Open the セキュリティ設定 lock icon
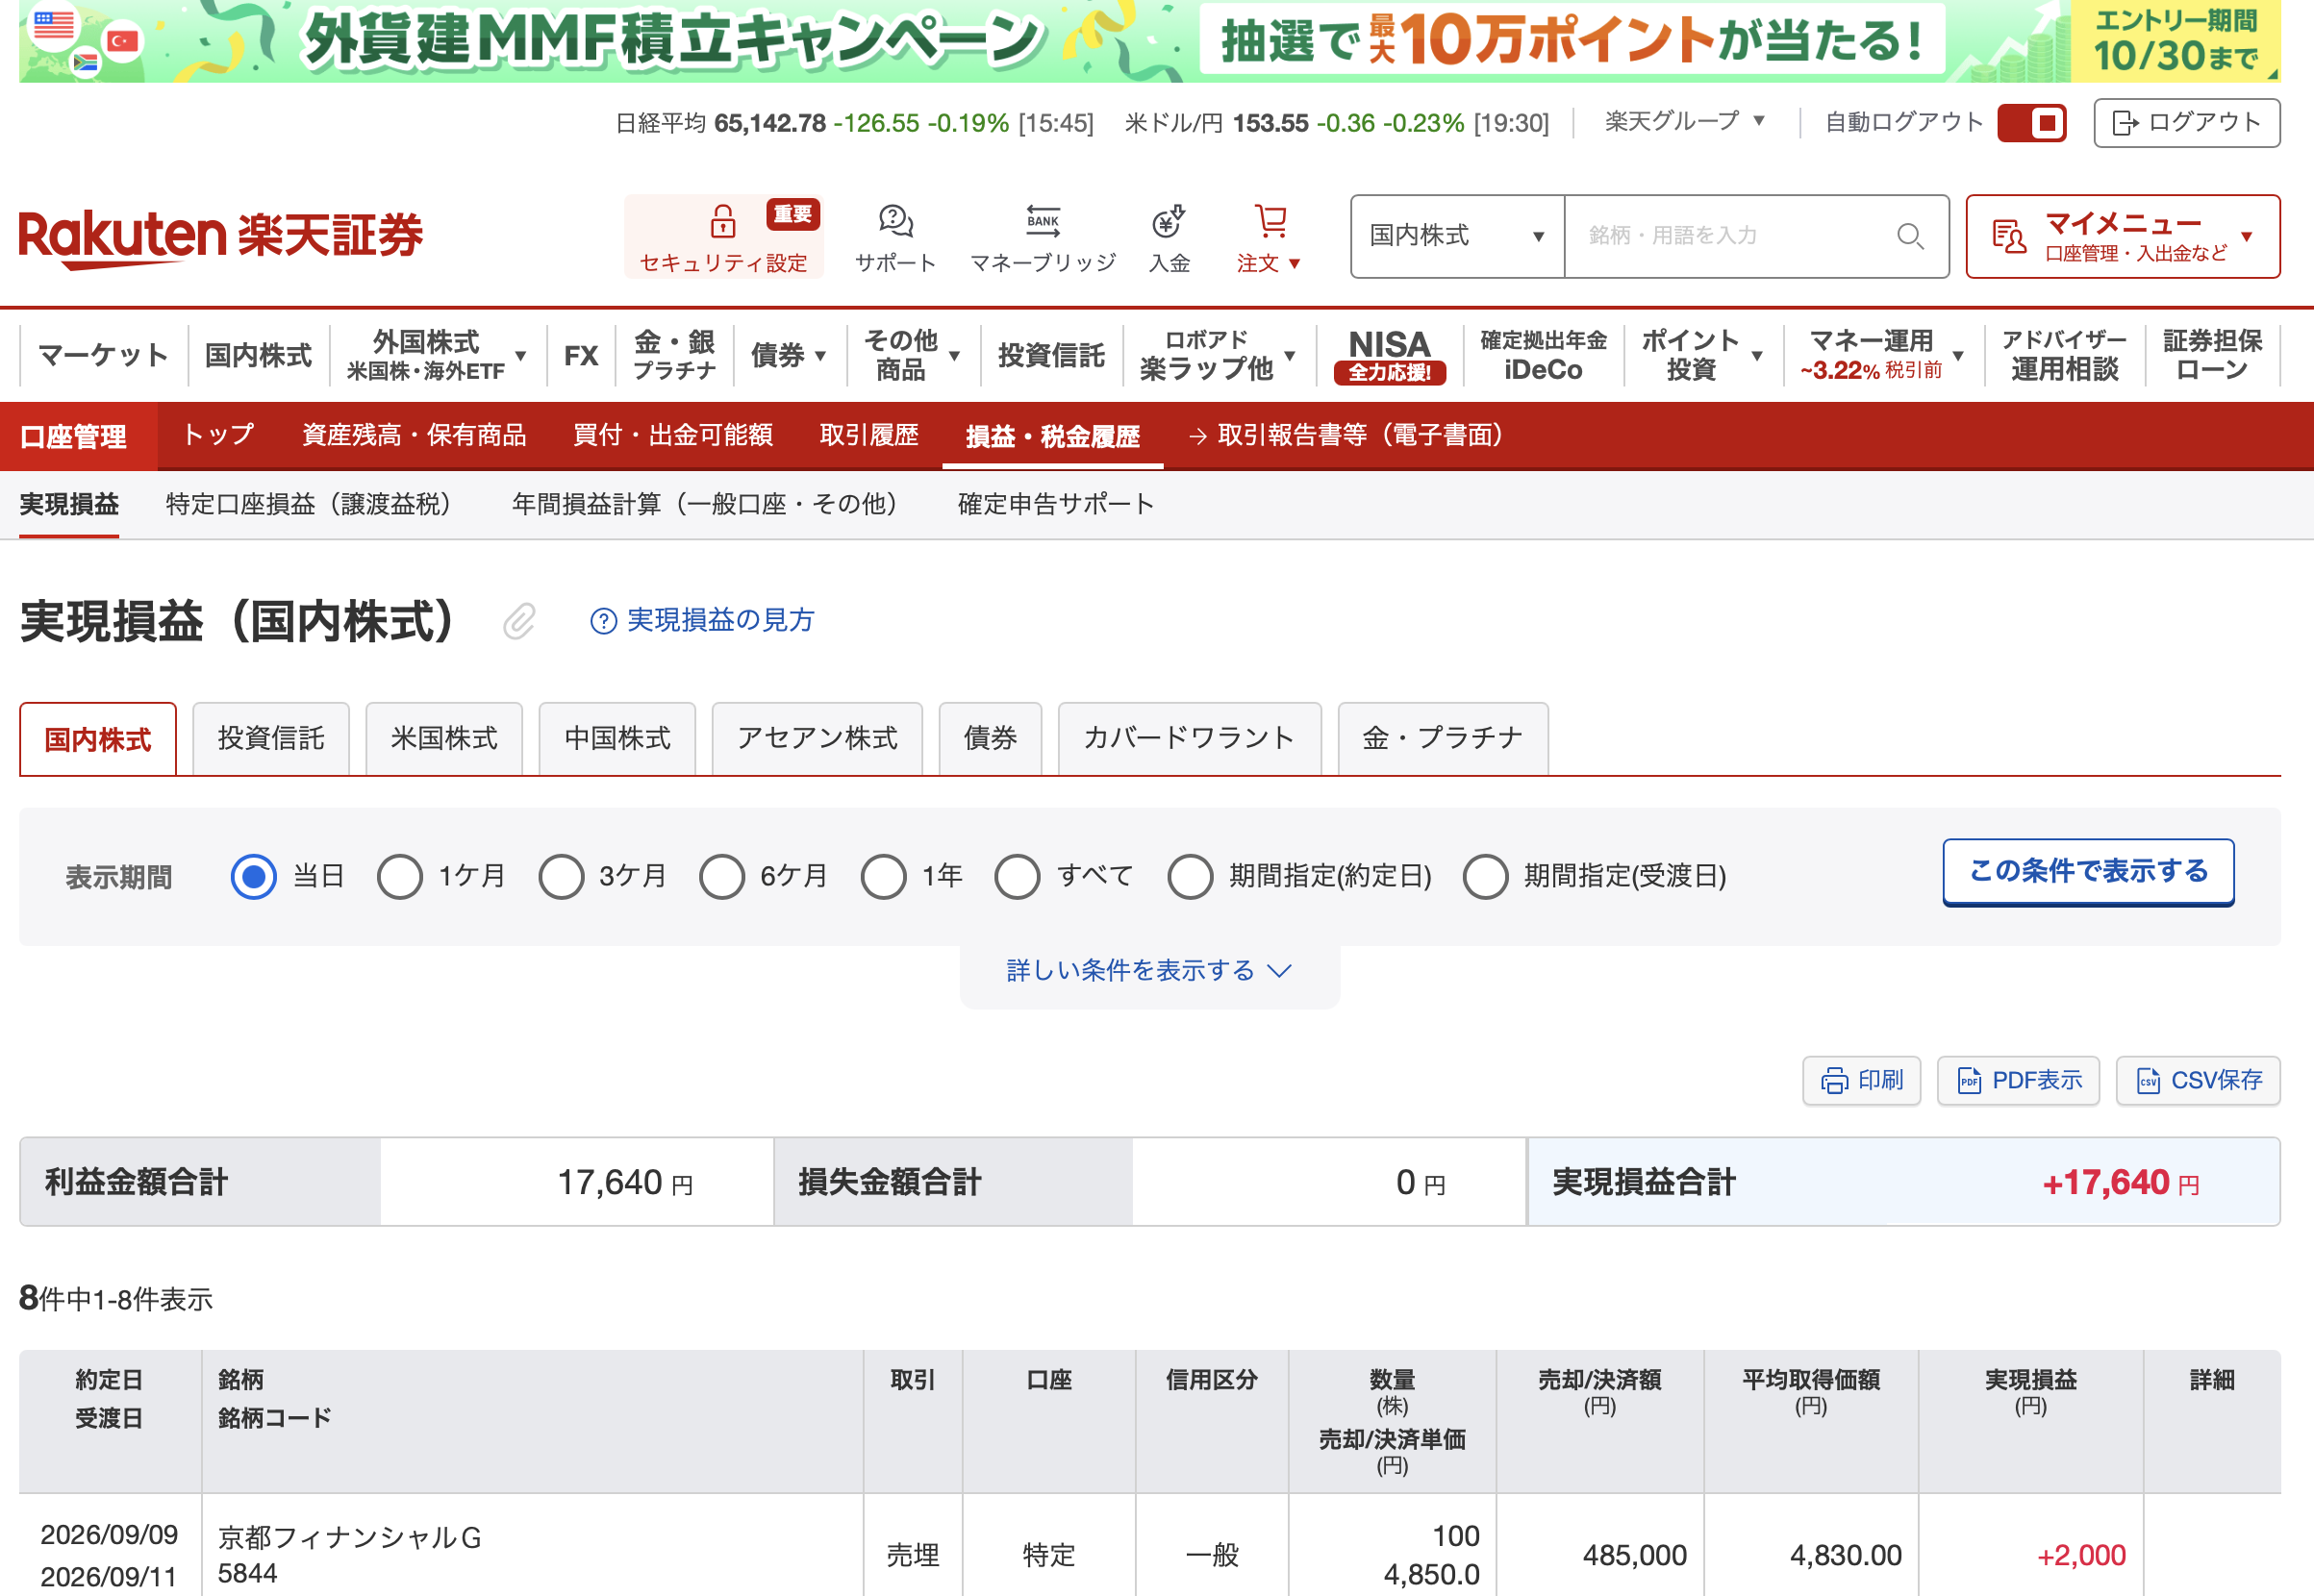 [722, 221]
